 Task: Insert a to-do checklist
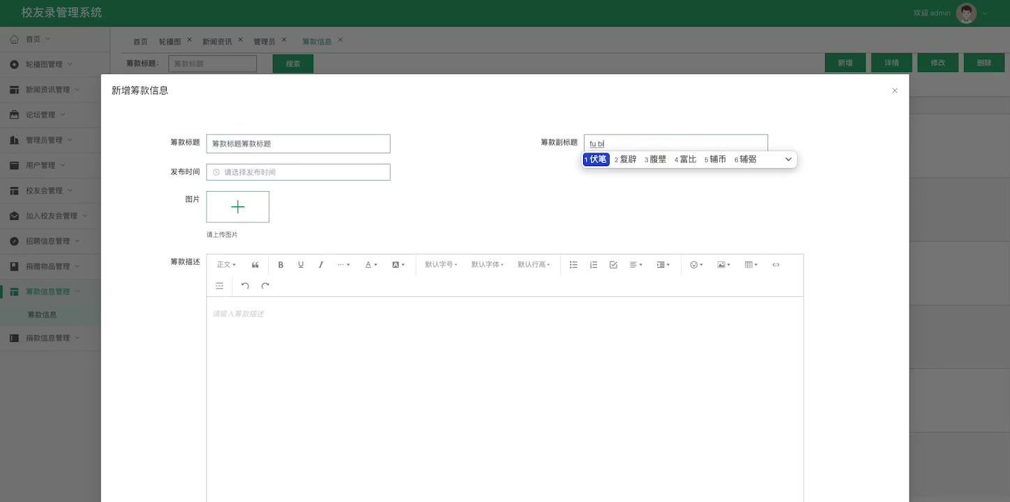click(x=613, y=265)
